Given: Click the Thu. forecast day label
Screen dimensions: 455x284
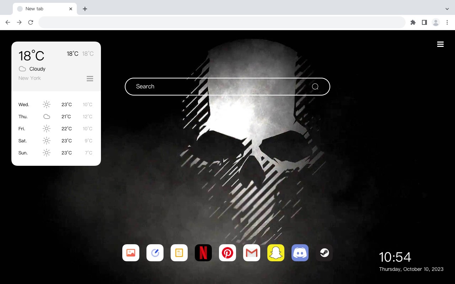Looking at the screenshot, I should tap(23, 116).
